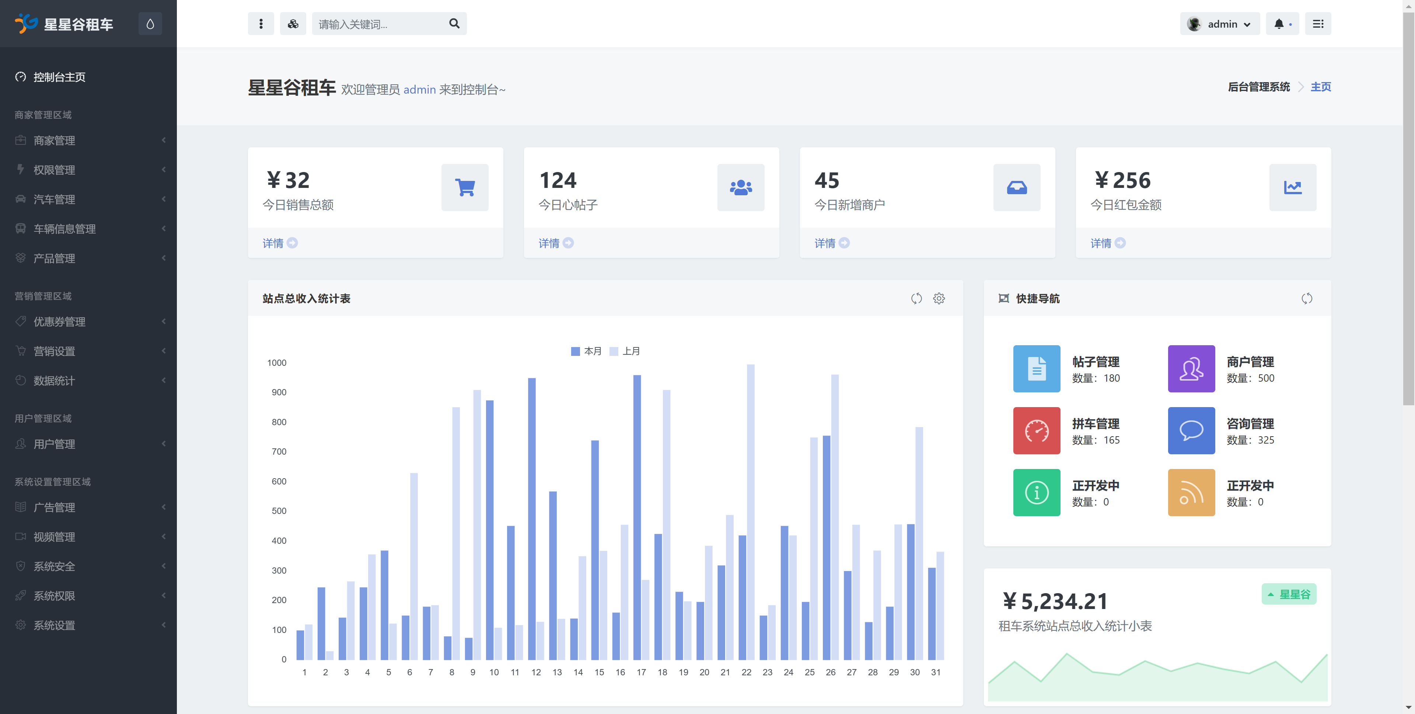Click arrow icon next to 今日红包金额 详情
Image resolution: width=1415 pixels, height=714 pixels.
1120,243
